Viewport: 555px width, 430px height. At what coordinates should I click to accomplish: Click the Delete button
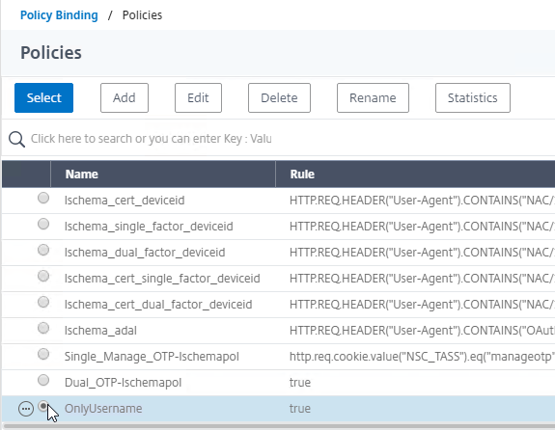pyautogui.click(x=279, y=98)
